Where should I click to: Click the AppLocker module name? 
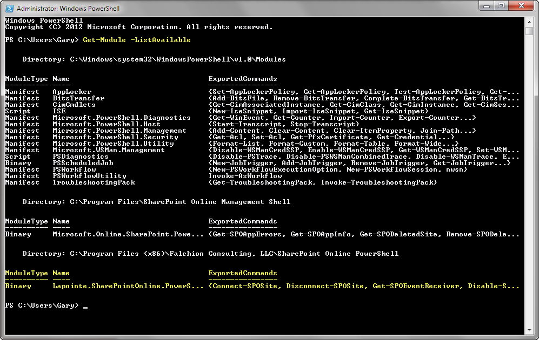pos(72,92)
